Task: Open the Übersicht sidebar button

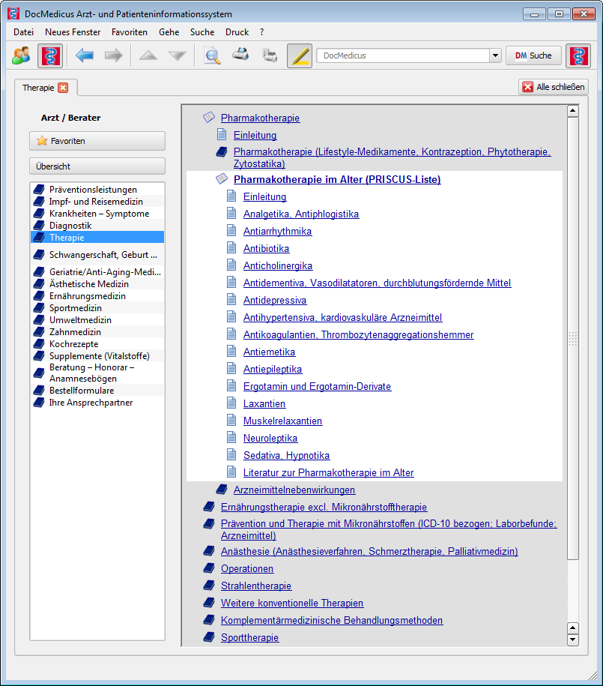Action: point(97,166)
